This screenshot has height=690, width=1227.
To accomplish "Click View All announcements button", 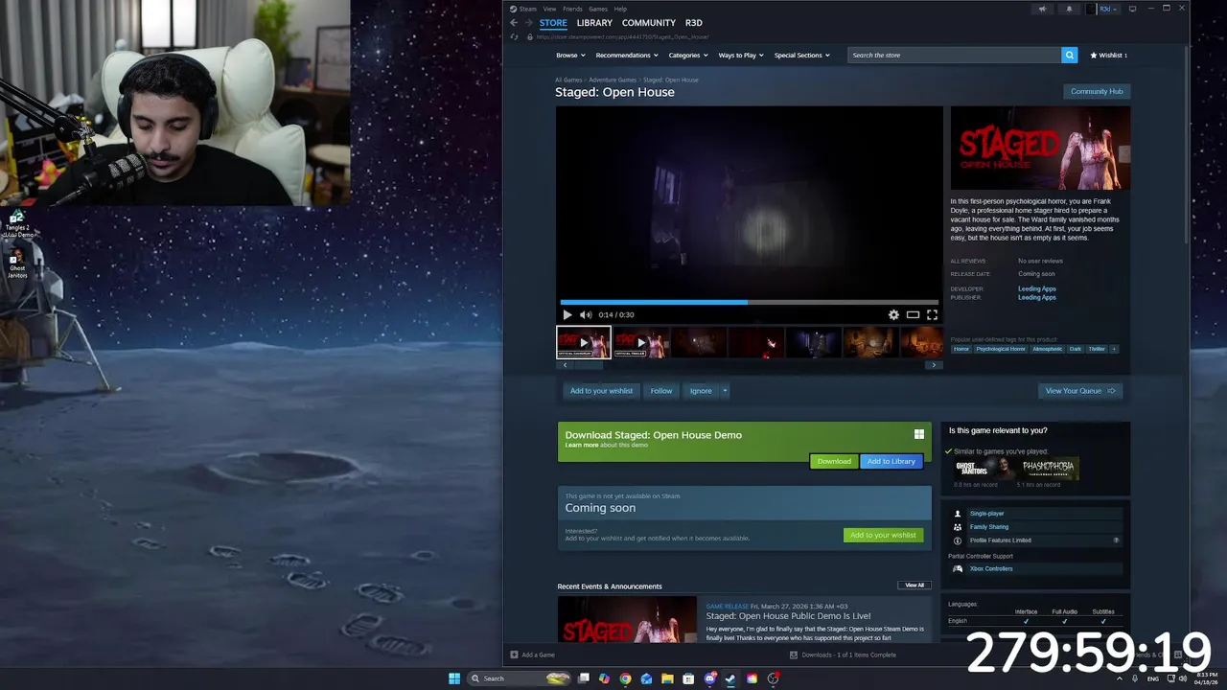I will point(914,585).
